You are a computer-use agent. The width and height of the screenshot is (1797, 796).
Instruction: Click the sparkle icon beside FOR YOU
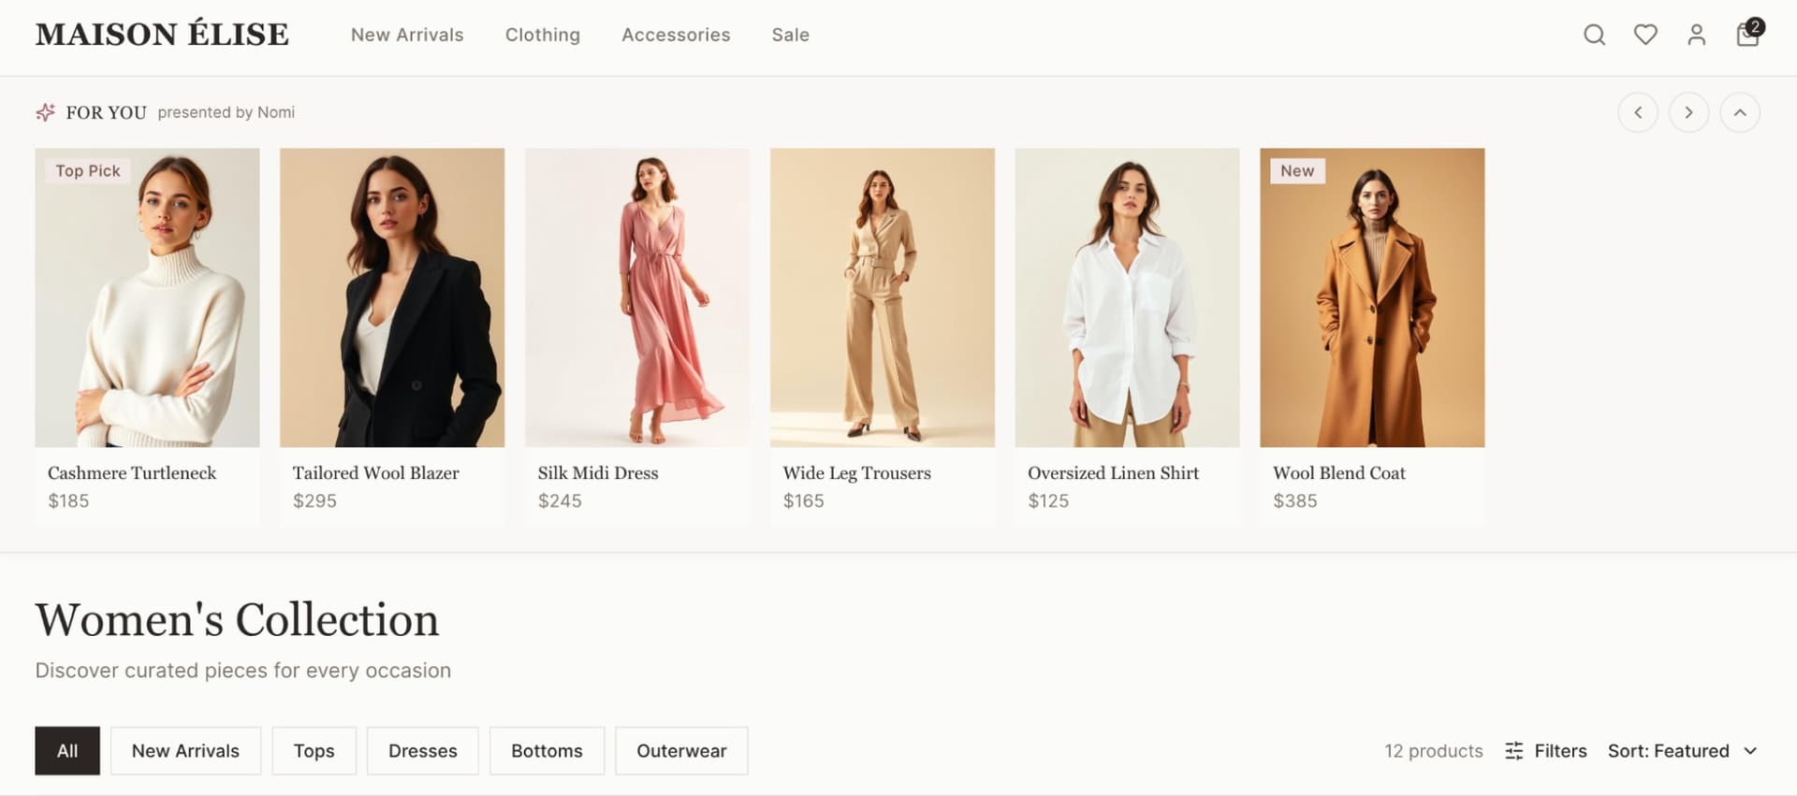pos(45,112)
